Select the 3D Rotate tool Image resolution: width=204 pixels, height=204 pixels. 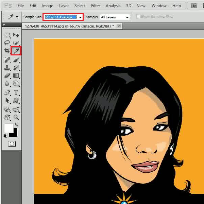click(7, 109)
